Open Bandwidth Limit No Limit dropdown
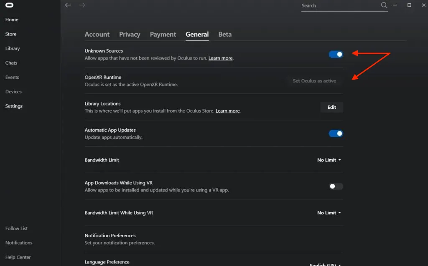 (x=329, y=160)
